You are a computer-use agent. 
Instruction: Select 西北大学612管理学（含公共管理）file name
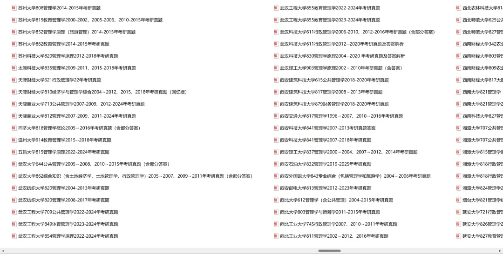337,200
